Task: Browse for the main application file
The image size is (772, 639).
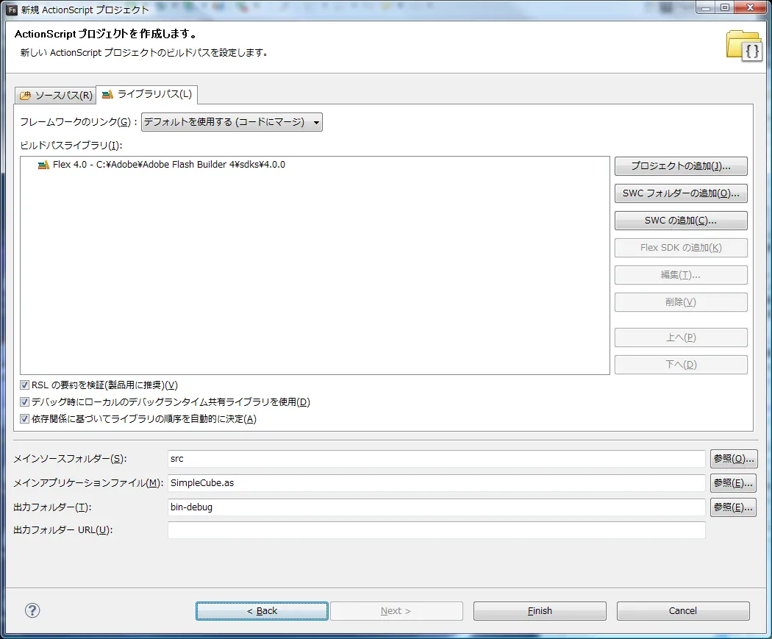Action: [x=733, y=483]
